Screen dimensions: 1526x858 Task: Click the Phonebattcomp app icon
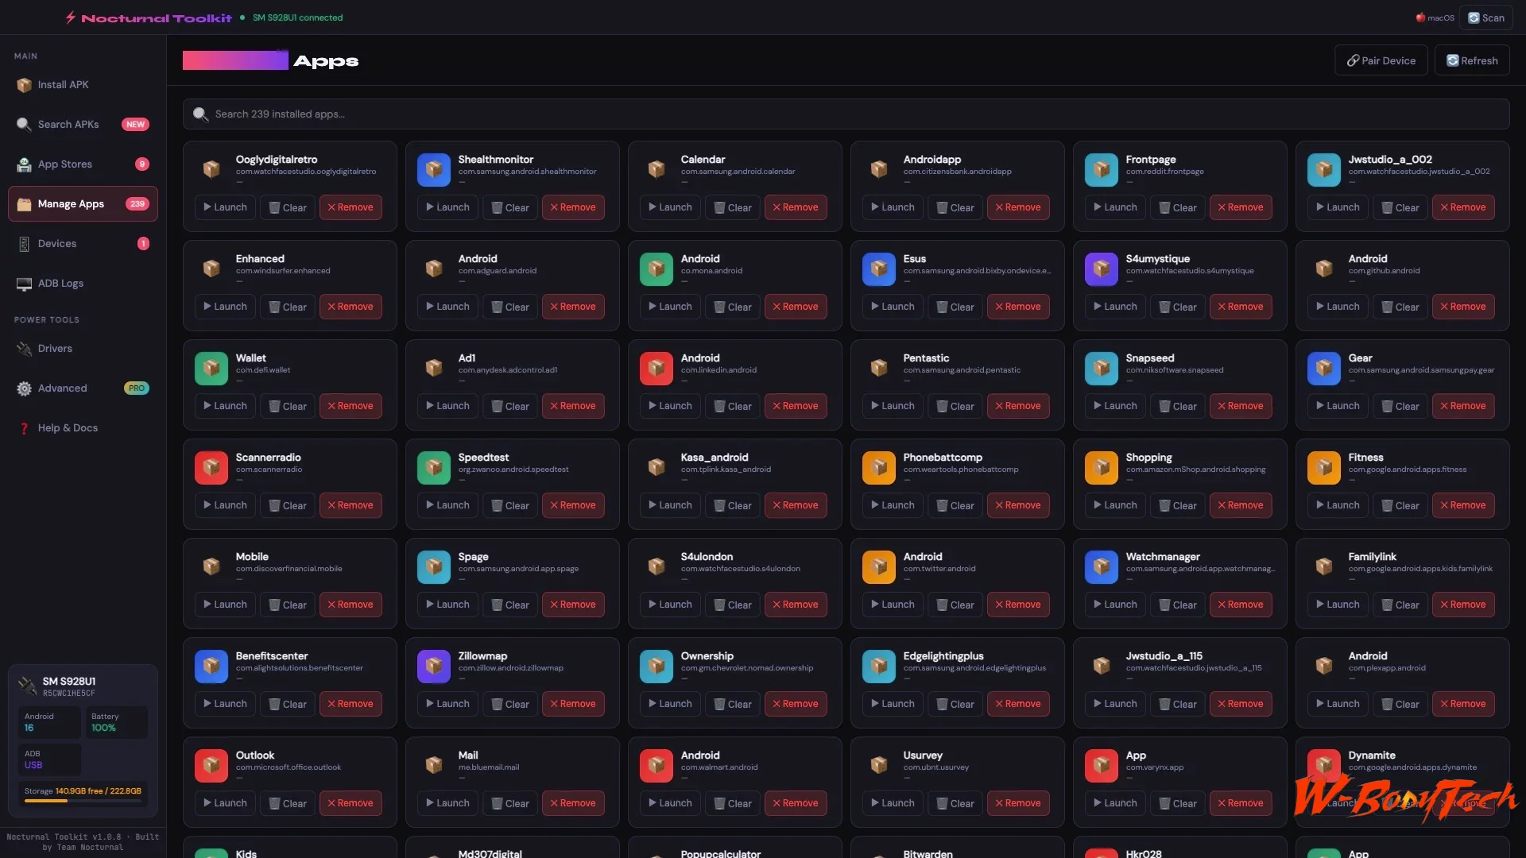[879, 468]
